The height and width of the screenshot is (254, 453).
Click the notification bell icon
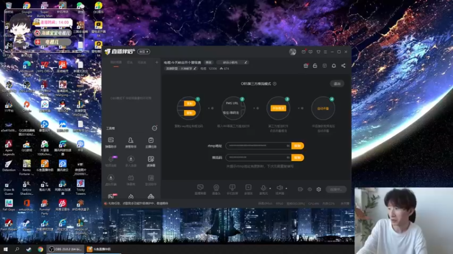(334, 65)
